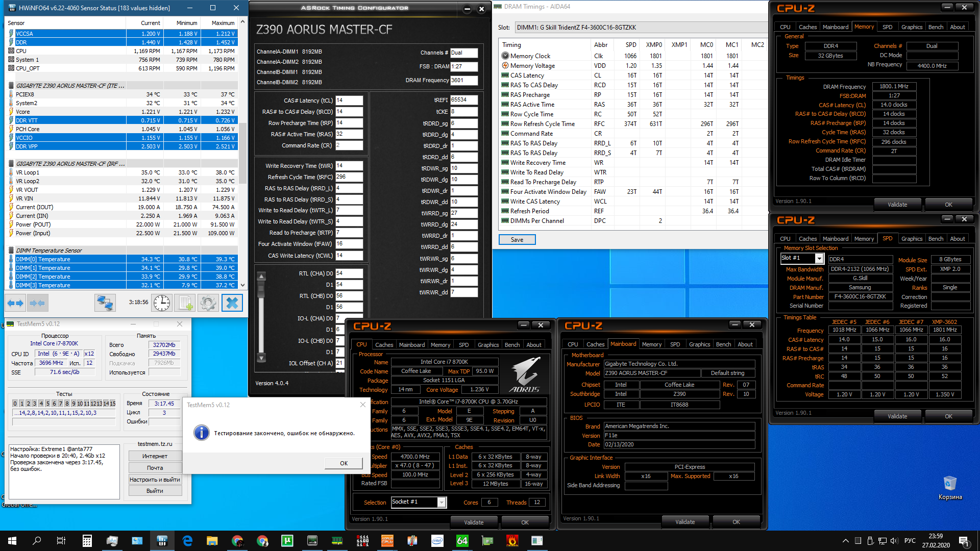Click the blue X close sensors icon

point(232,303)
